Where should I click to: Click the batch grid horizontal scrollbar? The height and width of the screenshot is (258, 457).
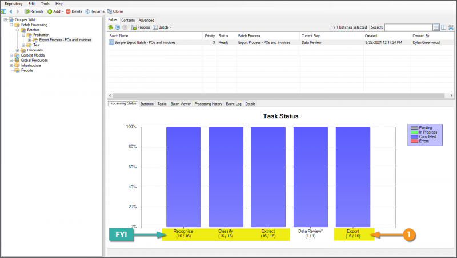[x=279, y=95]
